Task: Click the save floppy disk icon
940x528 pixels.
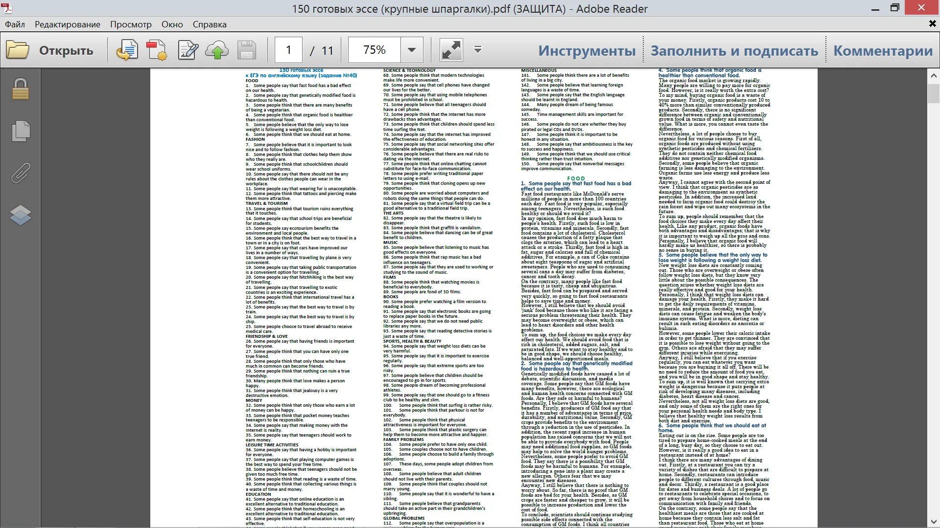Action: [x=247, y=50]
